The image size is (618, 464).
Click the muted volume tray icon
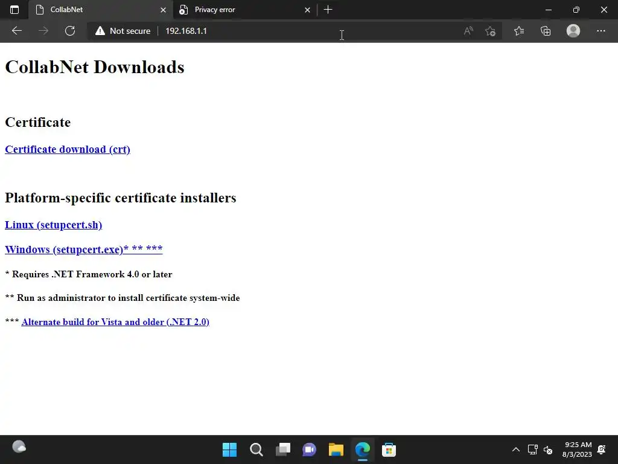pos(548,449)
